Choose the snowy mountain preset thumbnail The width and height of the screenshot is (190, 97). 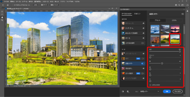[155, 29]
